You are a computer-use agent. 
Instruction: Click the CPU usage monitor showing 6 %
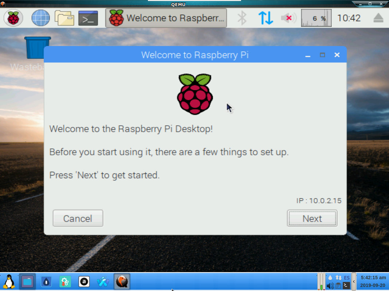(x=316, y=18)
